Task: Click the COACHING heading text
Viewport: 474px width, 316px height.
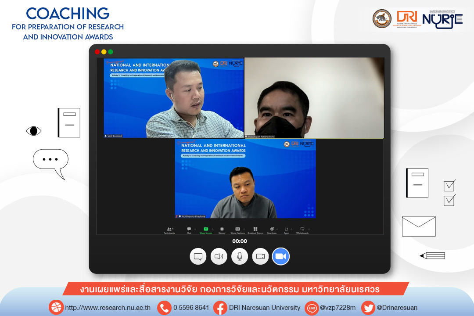Action: coord(68,14)
